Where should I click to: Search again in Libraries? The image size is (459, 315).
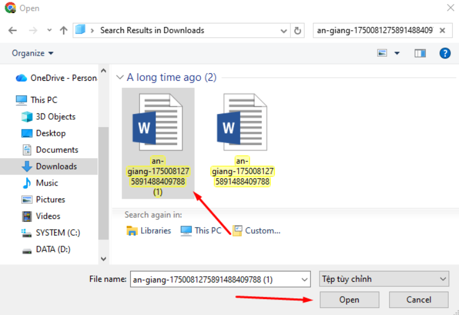(149, 231)
